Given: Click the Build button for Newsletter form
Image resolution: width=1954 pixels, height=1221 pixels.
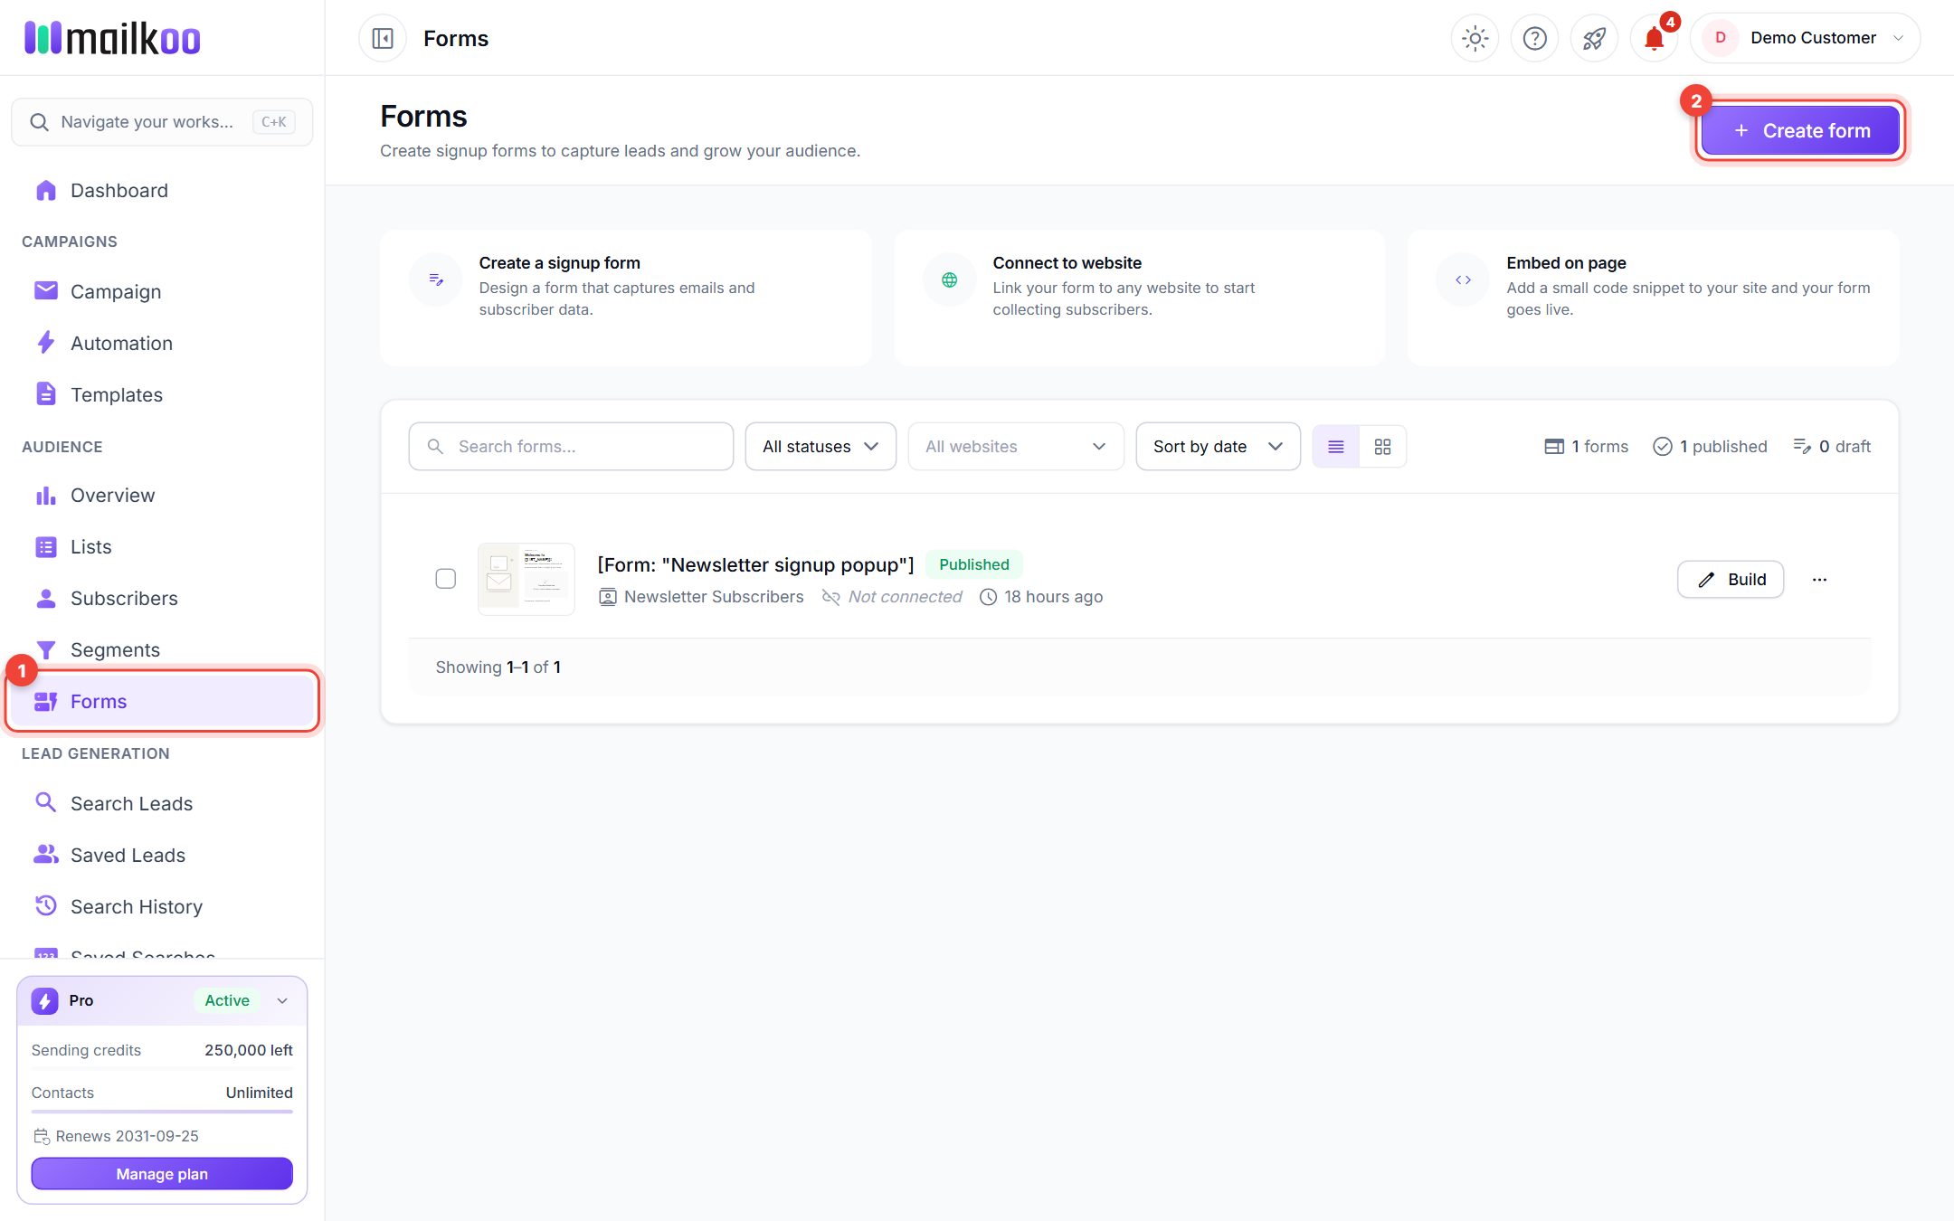Looking at the screenshot, I should coord(1731,580).
